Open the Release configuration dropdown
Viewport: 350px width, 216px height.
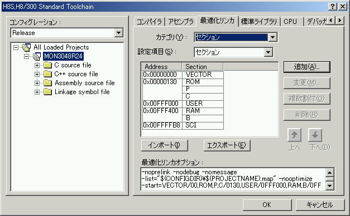118,33
